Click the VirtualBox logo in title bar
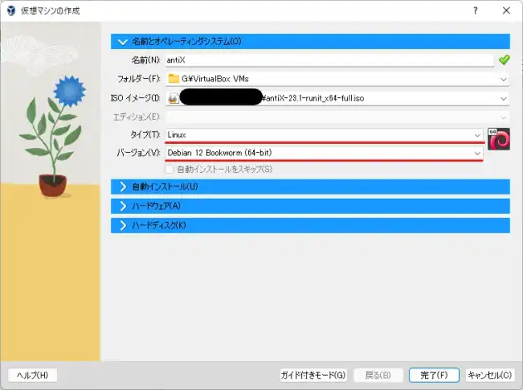This screenshot has height=390, width=523. pyautogui.click(x=11, y=11)
